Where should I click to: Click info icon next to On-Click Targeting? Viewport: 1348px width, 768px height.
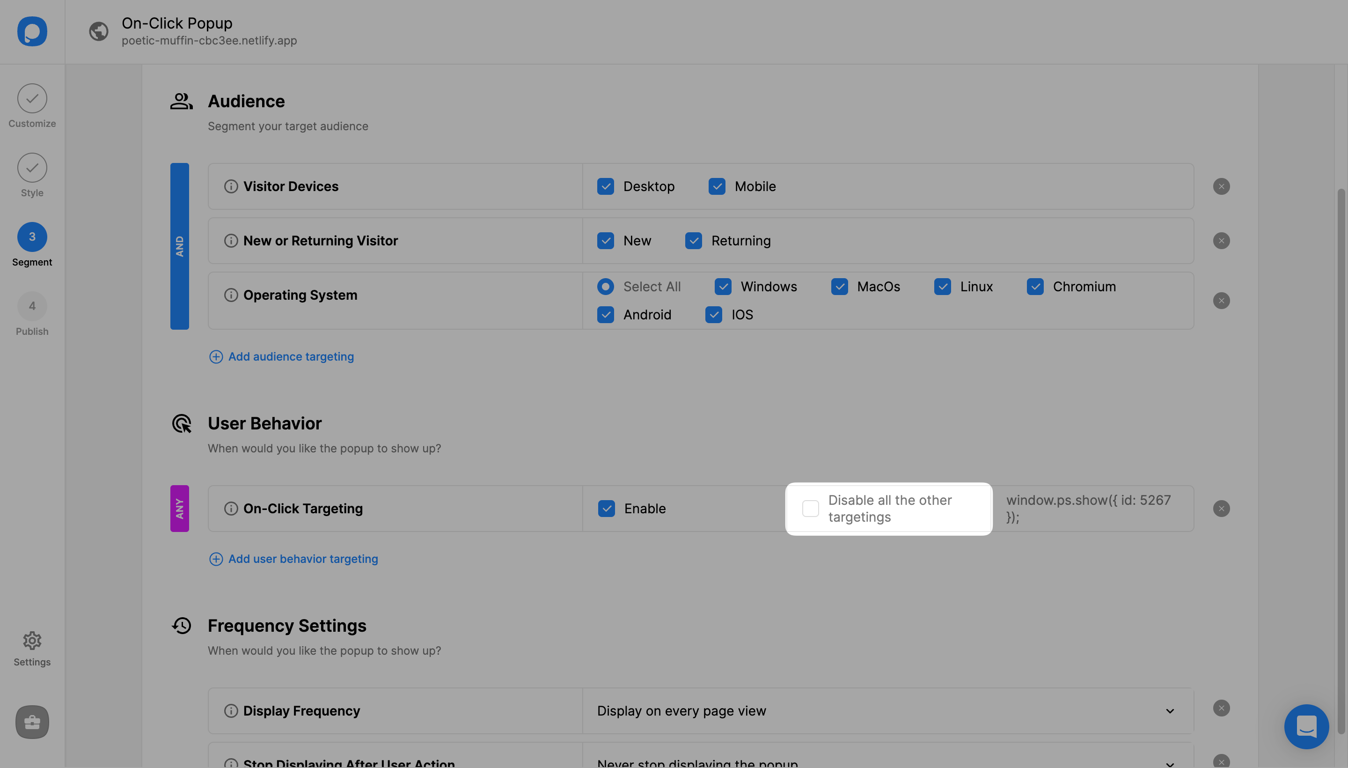click(231, 509)
